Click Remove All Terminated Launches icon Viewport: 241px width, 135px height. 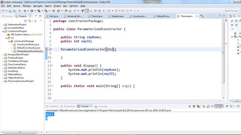(198, 106)
